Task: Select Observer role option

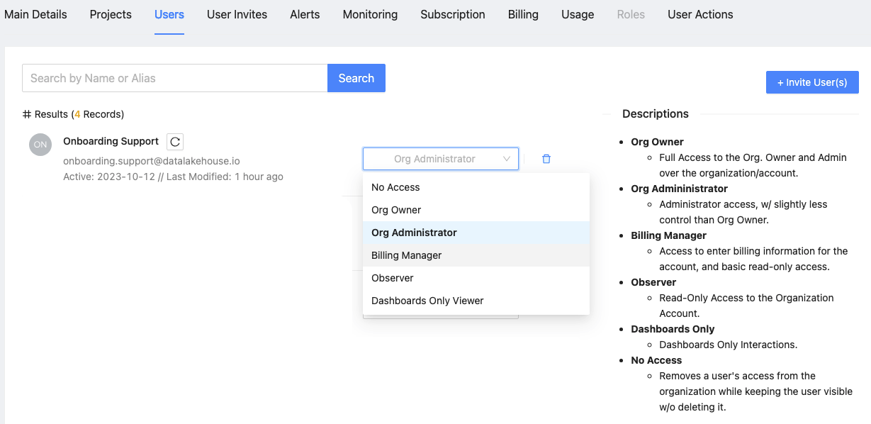Action: 393,278
